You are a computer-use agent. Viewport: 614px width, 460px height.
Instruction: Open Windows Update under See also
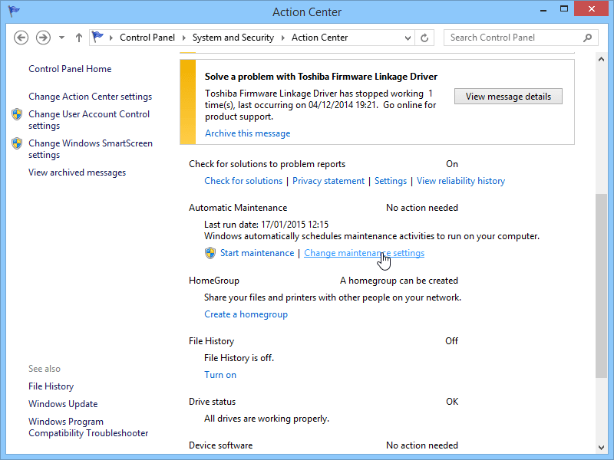tap(63, 404)
